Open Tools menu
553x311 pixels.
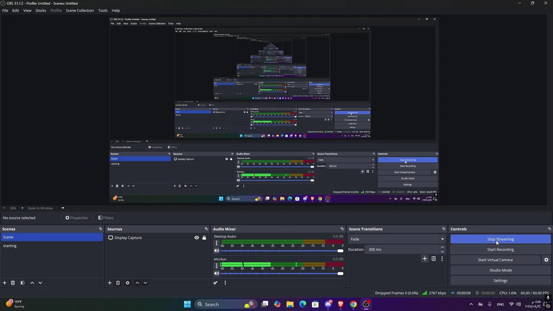pos(102,10)
